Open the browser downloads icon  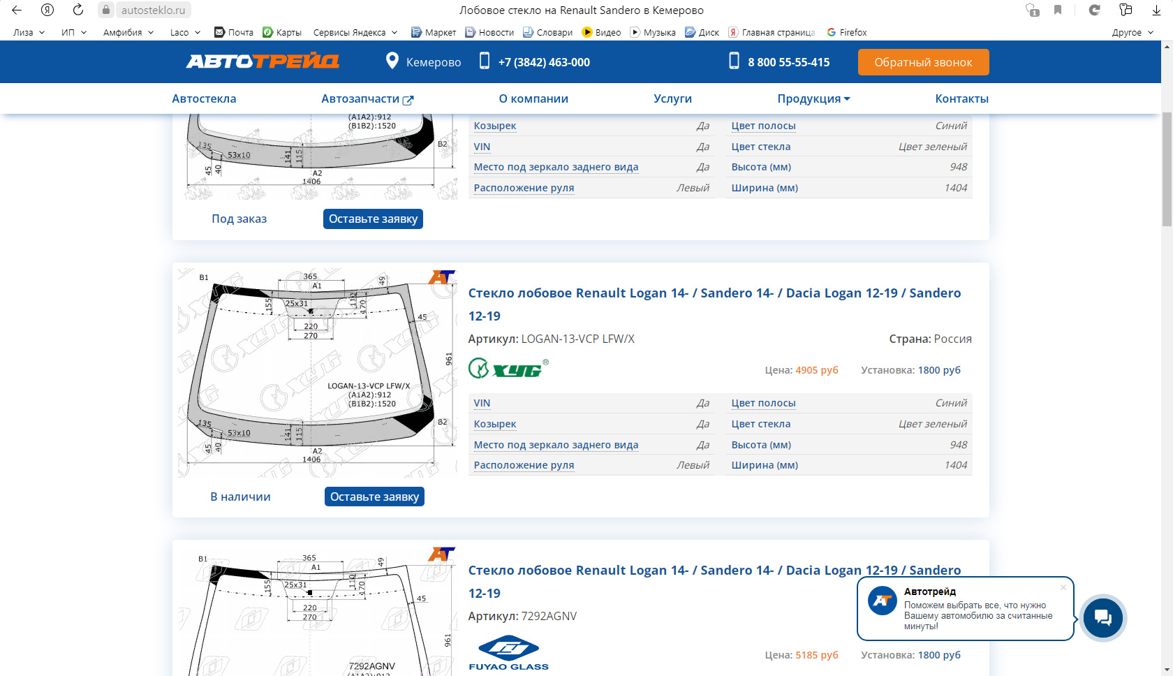click(1156, 10)
